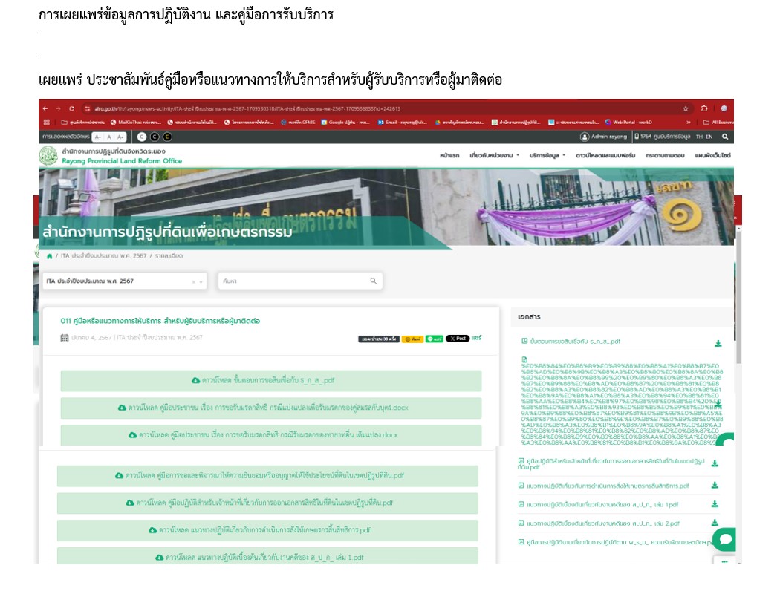Select the white contrast theme circle
Image resolution: width=780 pixels, height=597 pixels.
(142, 137)
